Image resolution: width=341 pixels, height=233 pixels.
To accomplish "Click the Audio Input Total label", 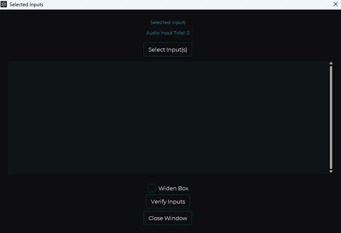I will 166,33.
